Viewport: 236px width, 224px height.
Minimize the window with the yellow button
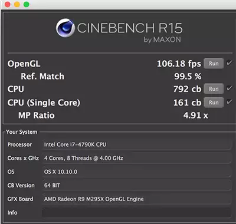[17, 4]
